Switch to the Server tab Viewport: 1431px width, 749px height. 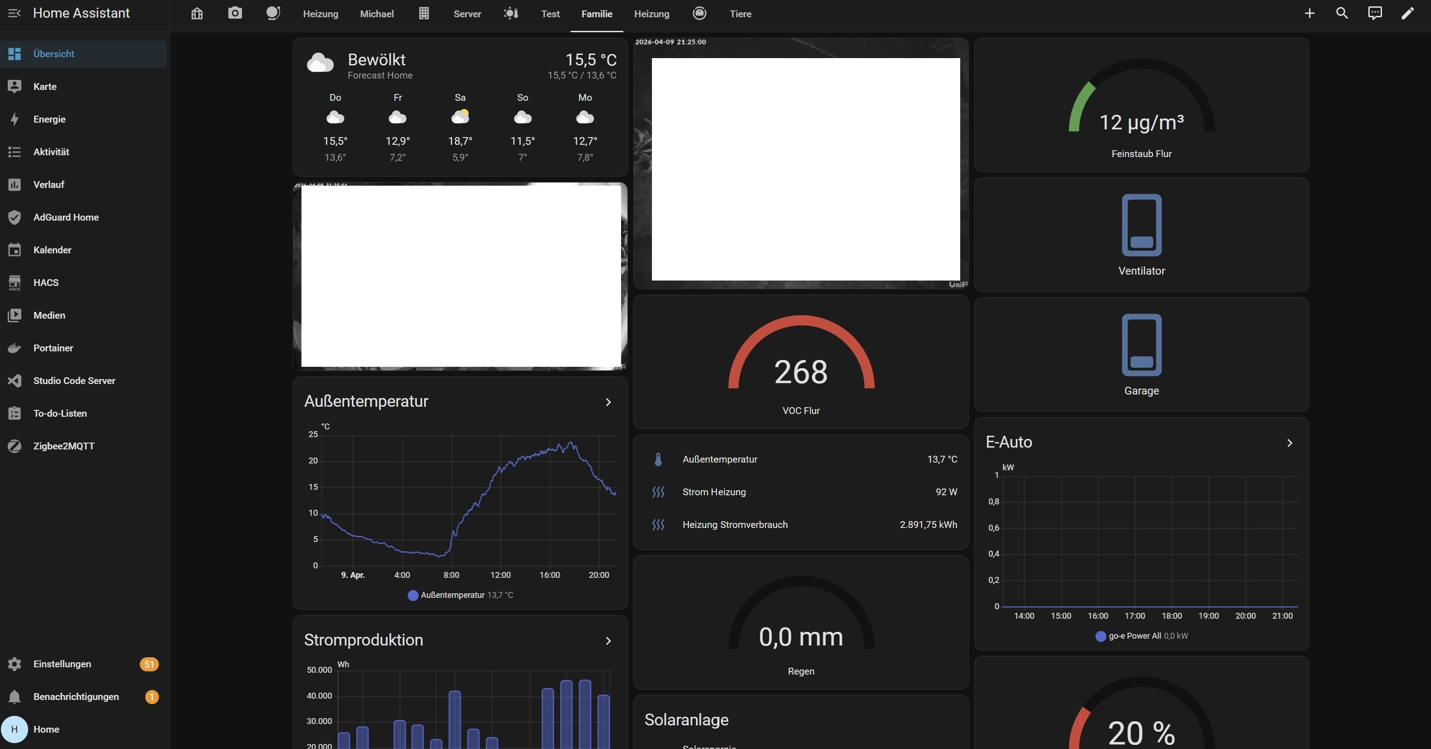click(x=467, y=14)
